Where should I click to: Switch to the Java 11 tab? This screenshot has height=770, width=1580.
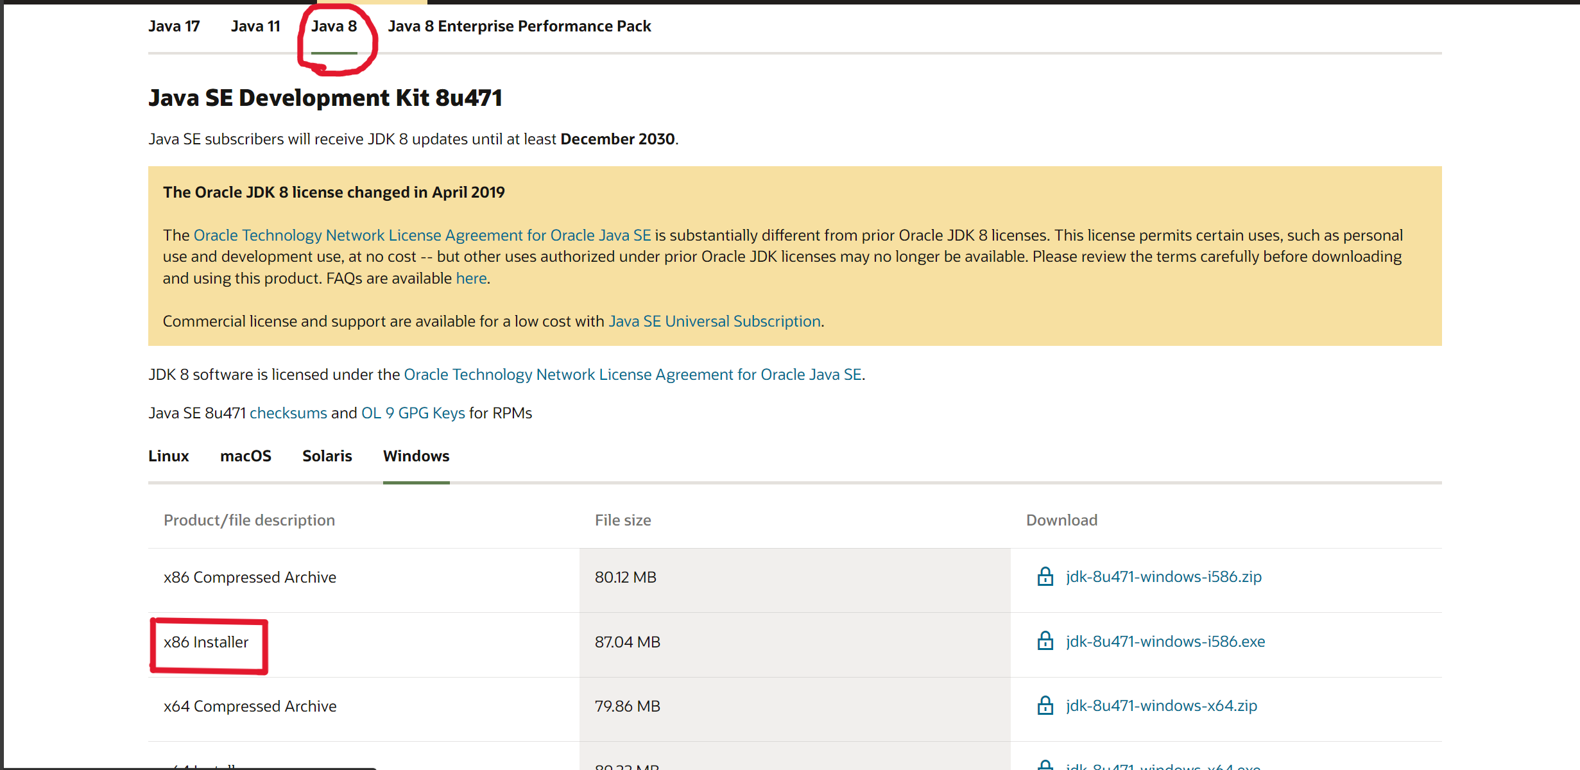(255, 26)
